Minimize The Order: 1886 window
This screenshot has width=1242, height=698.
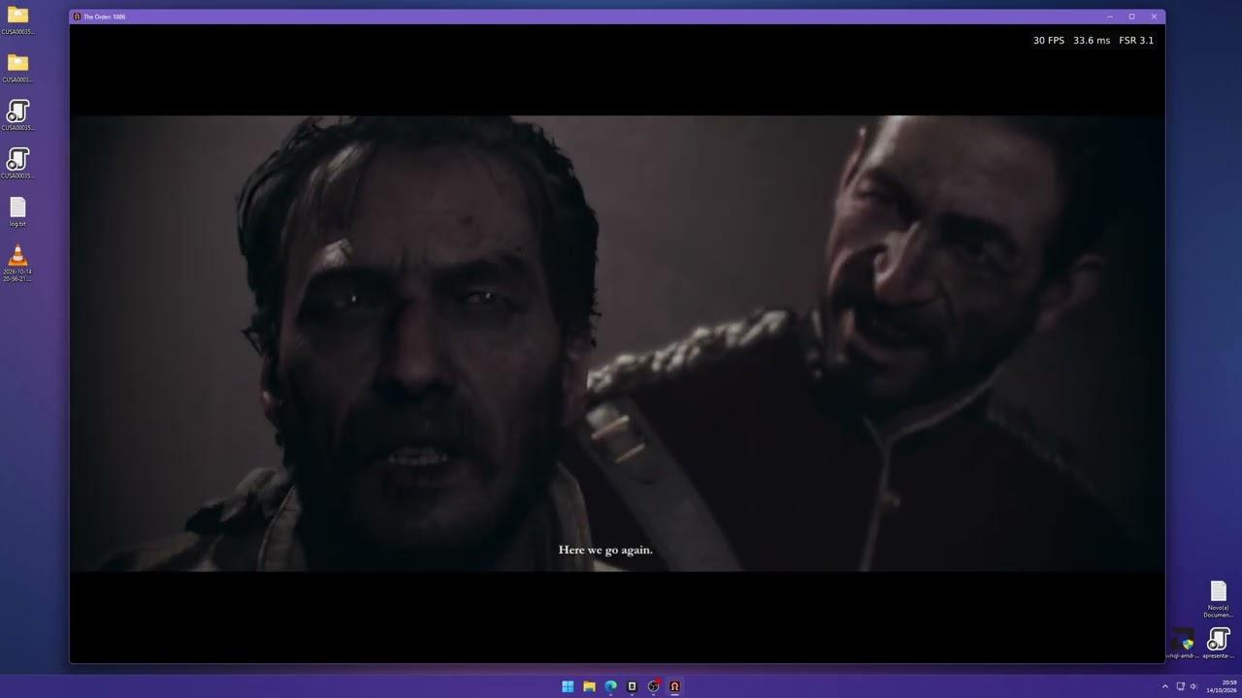pyautogui.click(x=1110, y=16)
